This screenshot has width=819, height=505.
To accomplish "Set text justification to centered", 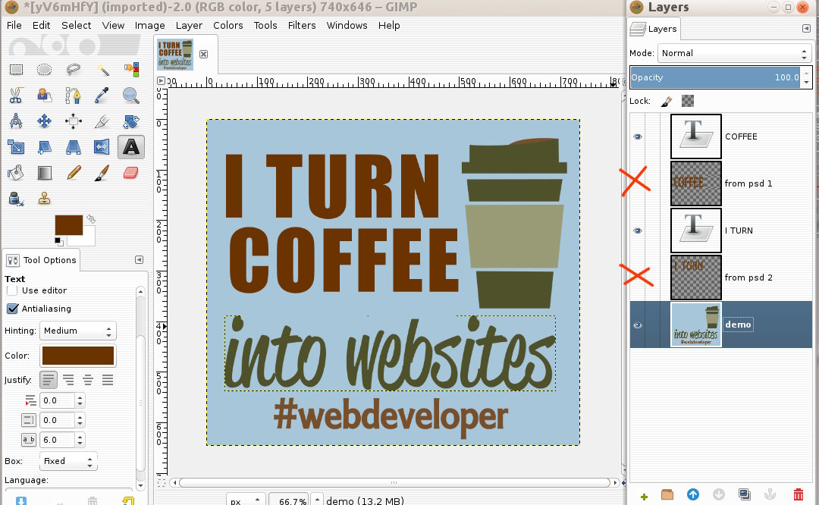I will click(88, 380).
